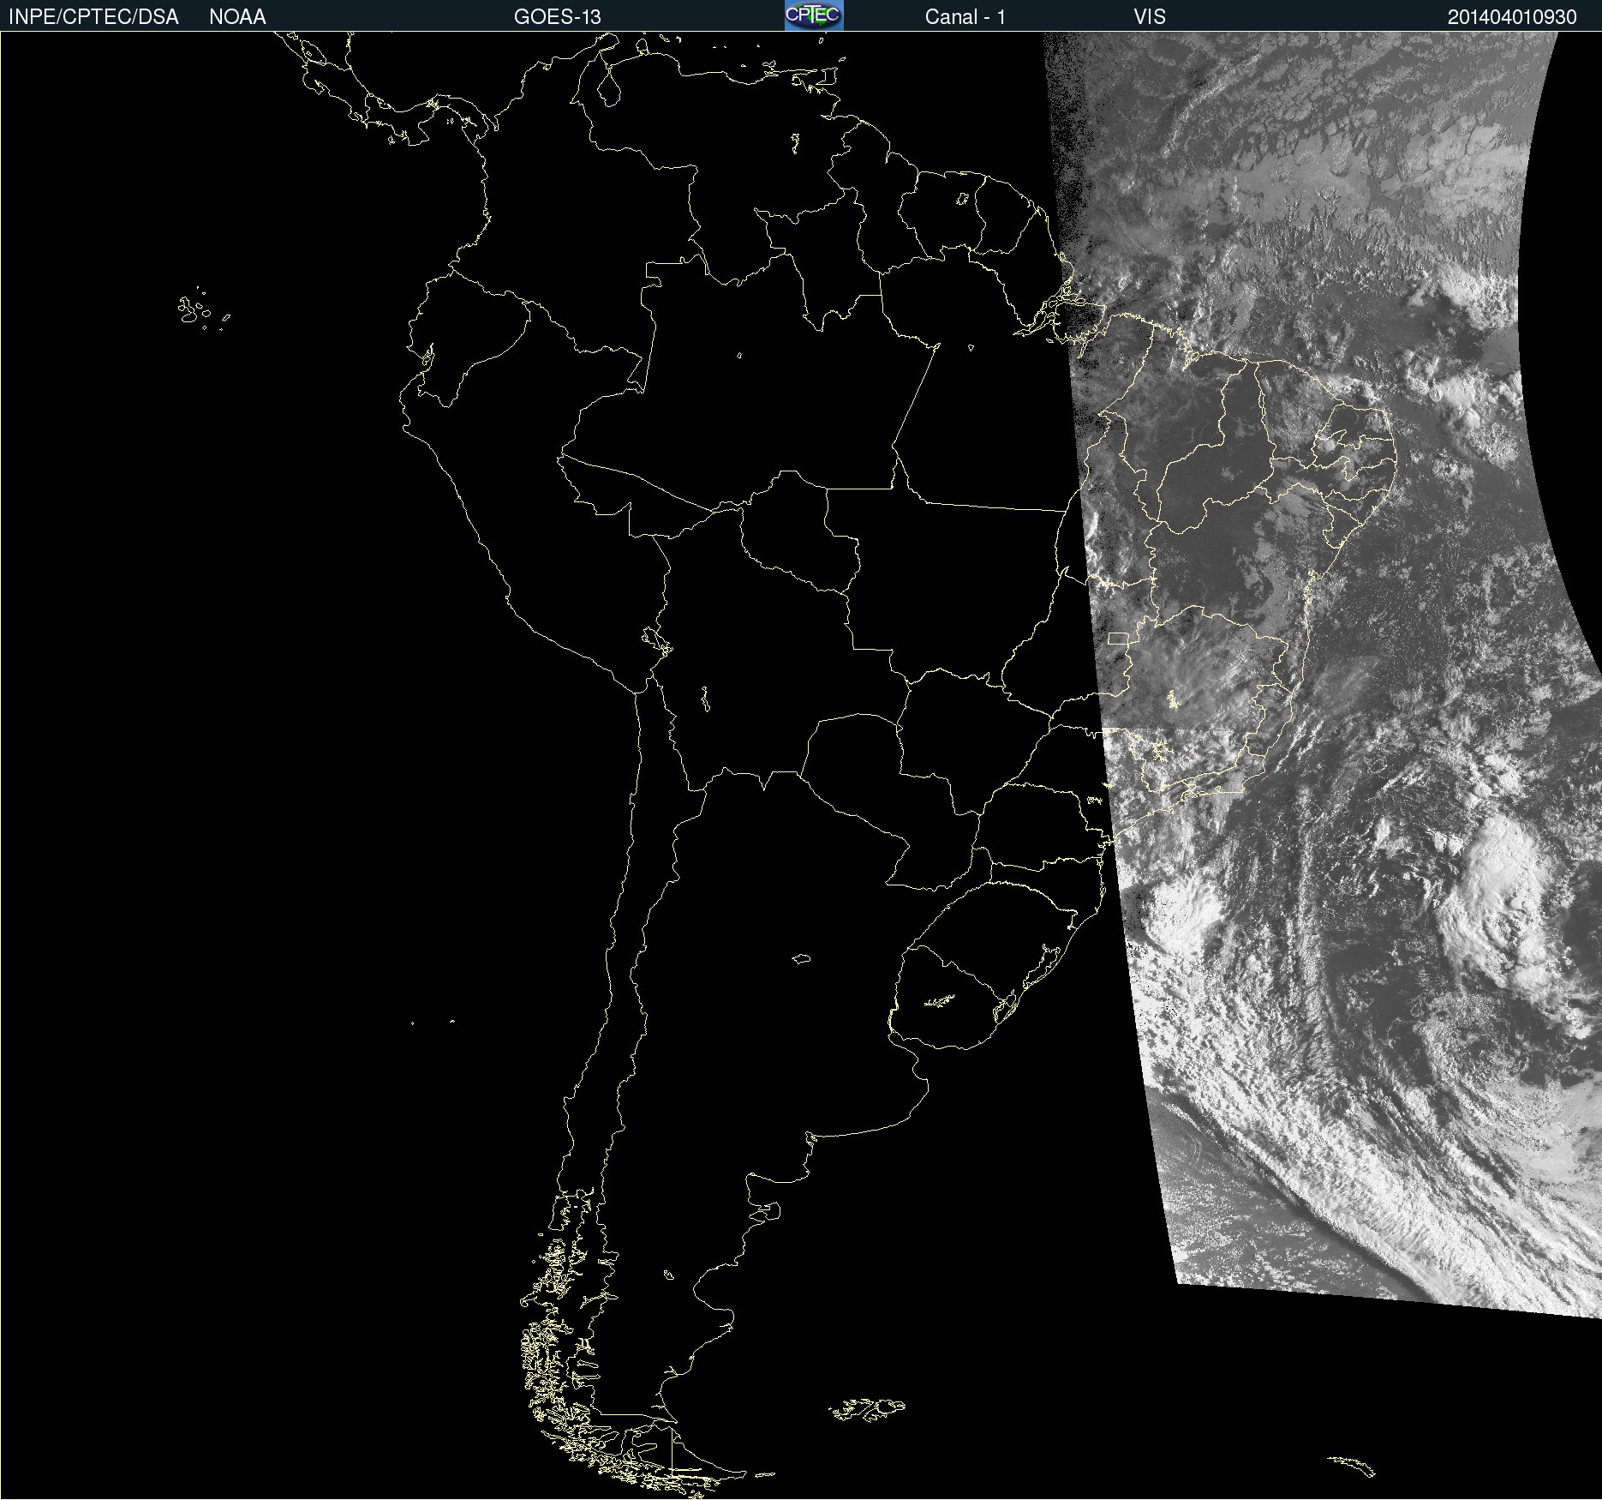Click the Canal - 1 label
Image resolution: width=1602 pixels, height=1500 pixels.
click(965, 17)
